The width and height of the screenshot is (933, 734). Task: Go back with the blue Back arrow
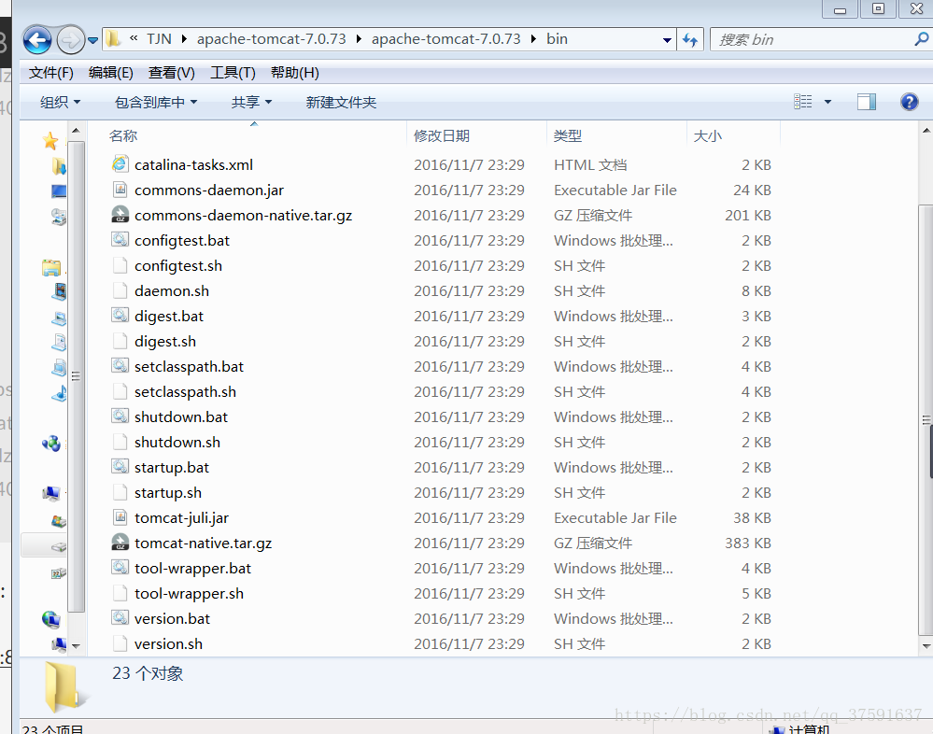pyautogui.click(x=37, y=40)
